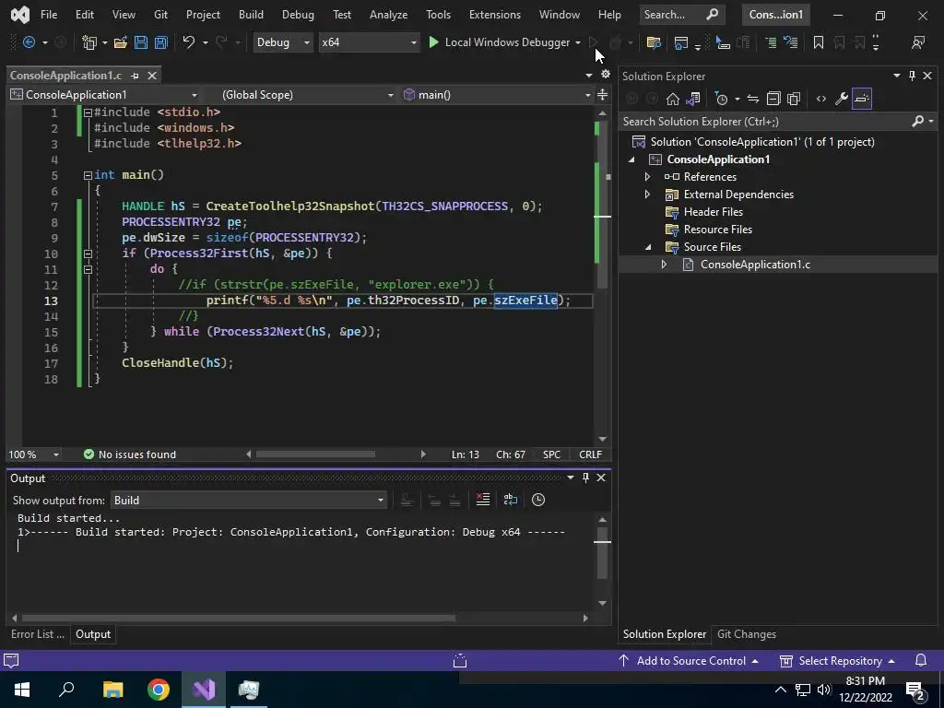Click the New Project icon
This screenshot has height=708, width=944.
pos(89,42)
